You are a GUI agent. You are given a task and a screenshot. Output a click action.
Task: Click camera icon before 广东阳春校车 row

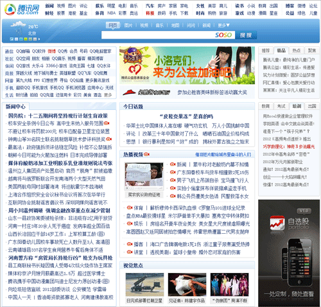173,172
